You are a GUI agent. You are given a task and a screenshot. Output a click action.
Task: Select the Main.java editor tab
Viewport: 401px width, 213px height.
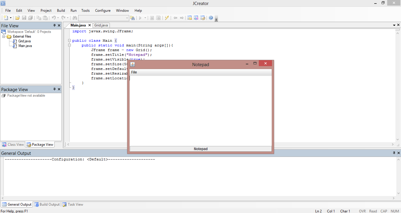(78, 25)
